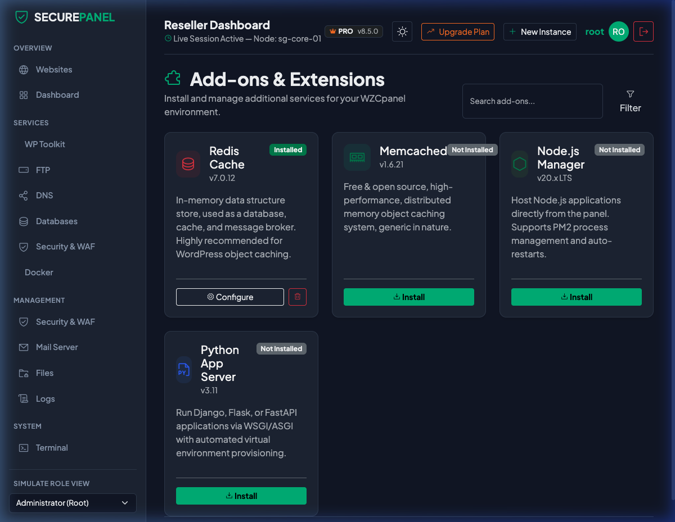The height and width of the screenshot is (522, 675).
Task: Open Terminal label in sidebar
Action: tap(52, 448)
